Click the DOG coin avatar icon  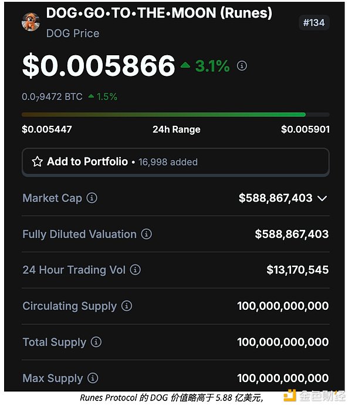click(x=31, y=22)
